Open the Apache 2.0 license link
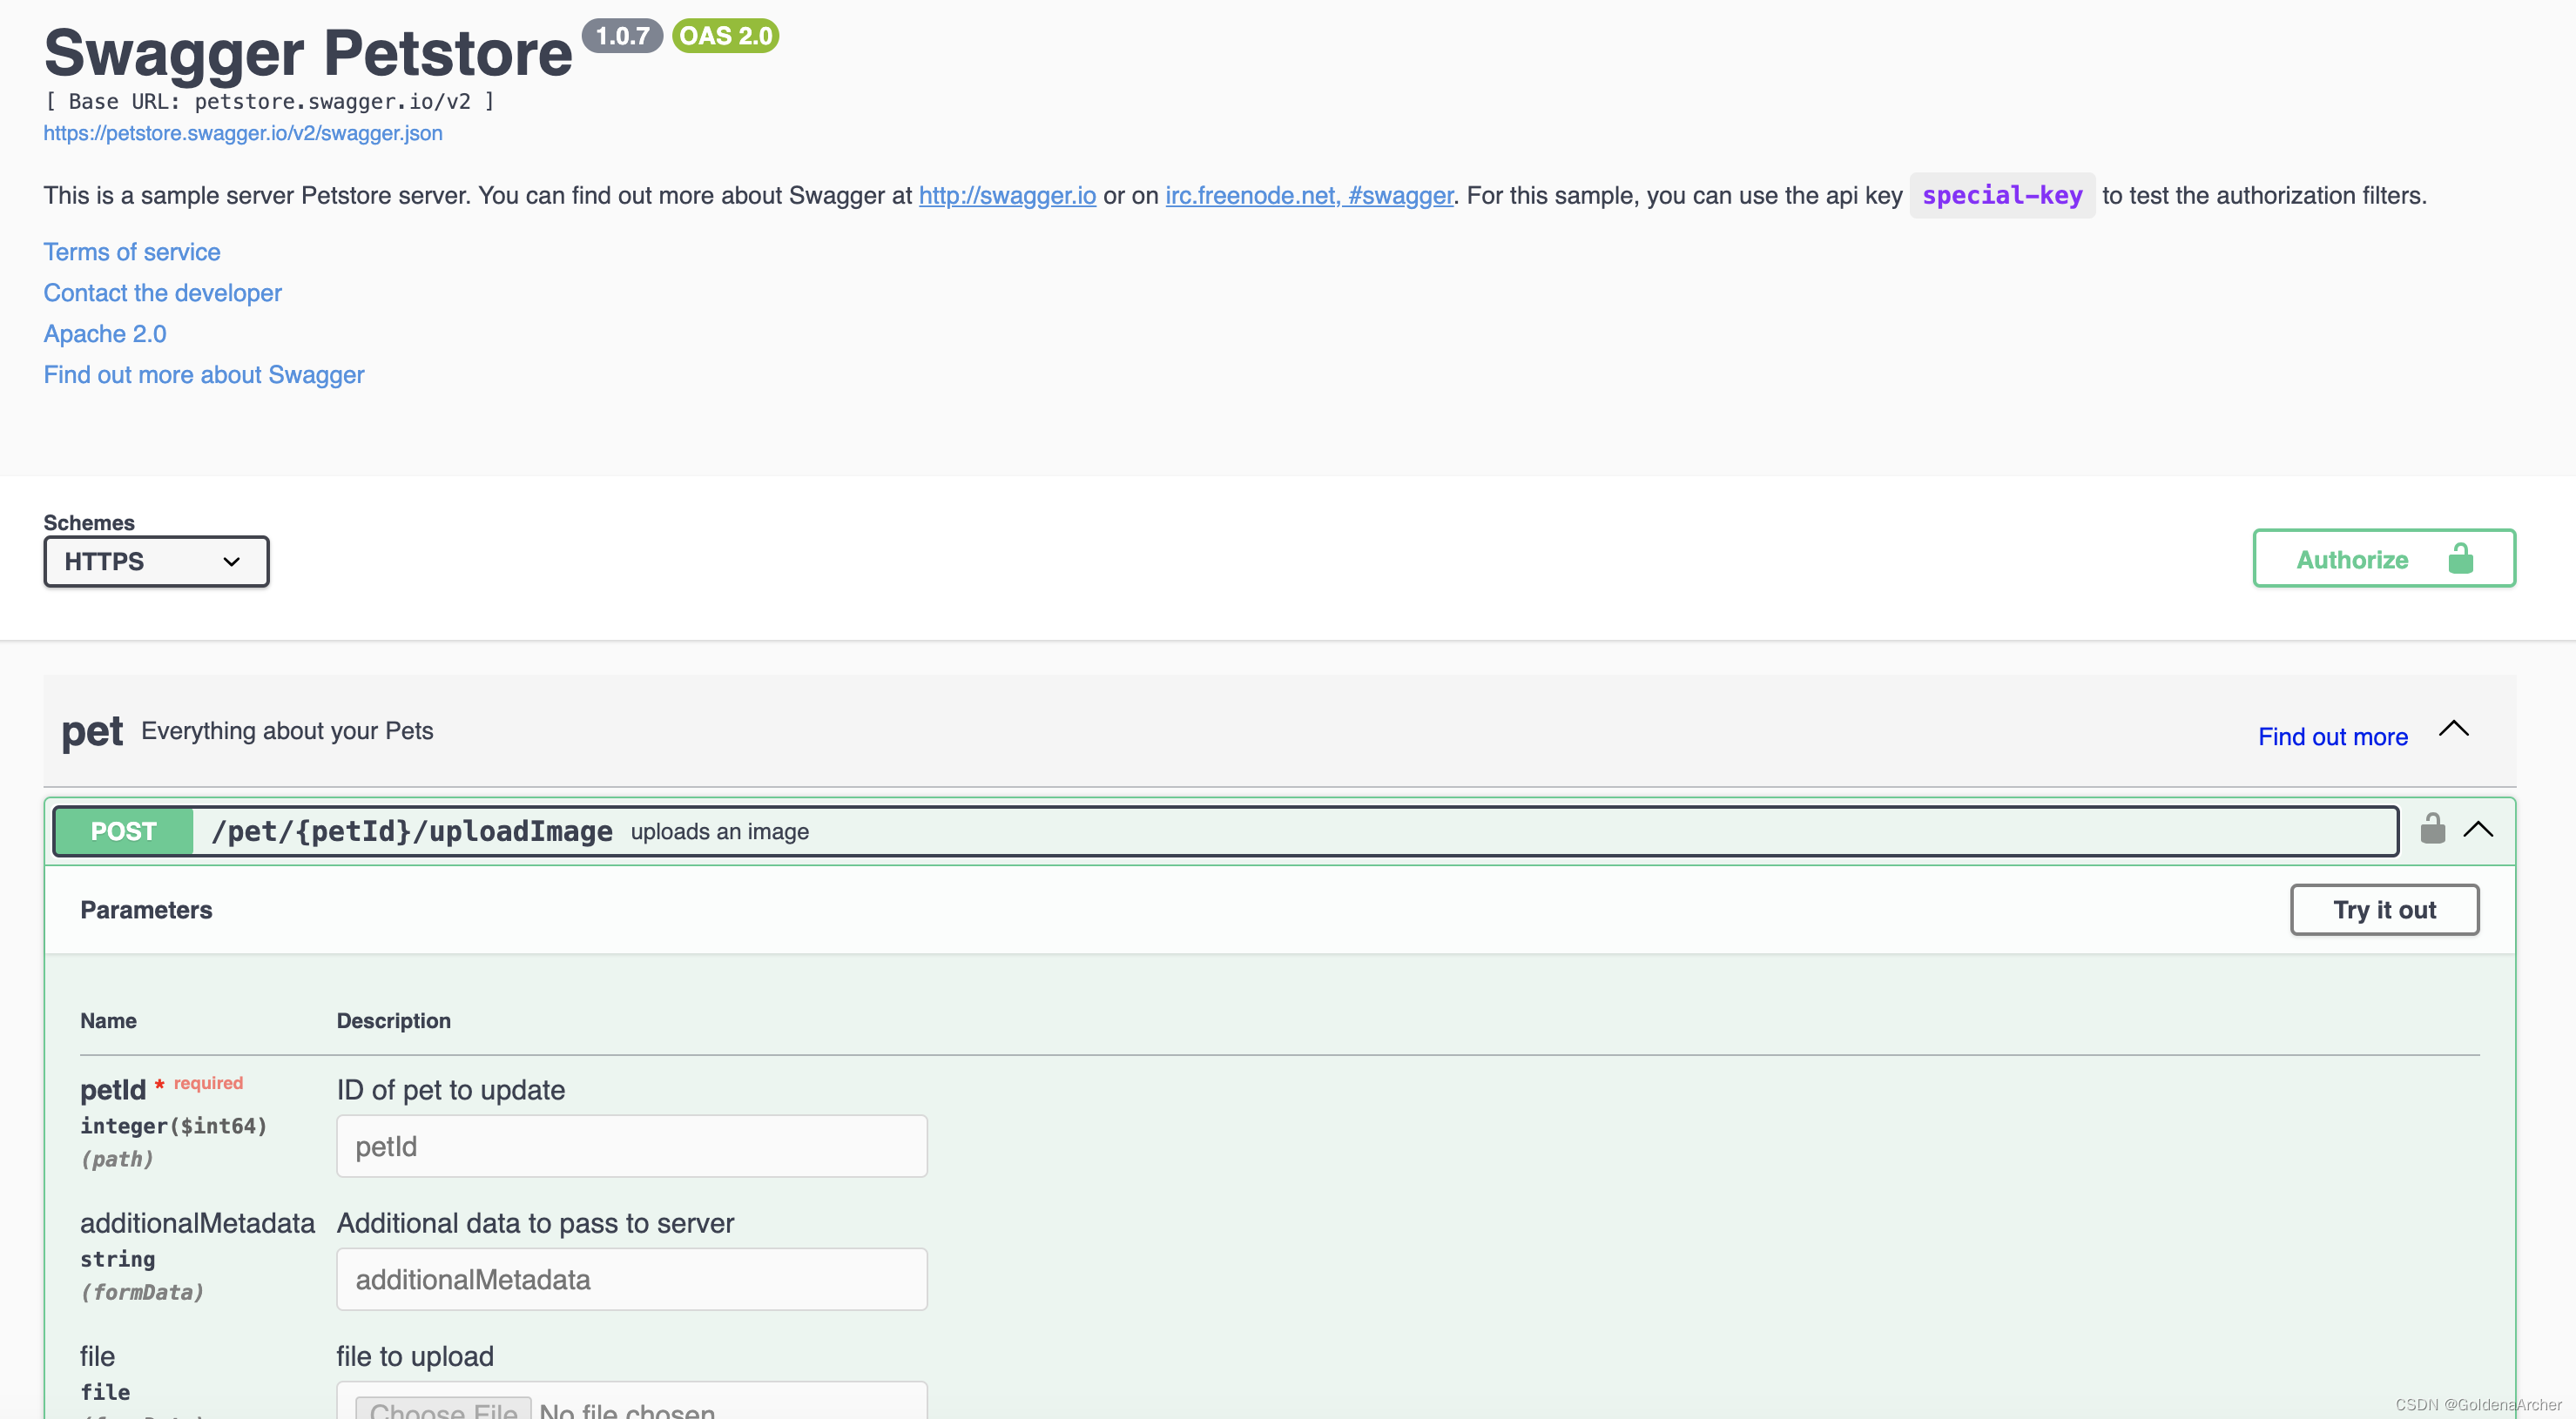This screenshot has width=2576, height=1419. click(105, 334)
